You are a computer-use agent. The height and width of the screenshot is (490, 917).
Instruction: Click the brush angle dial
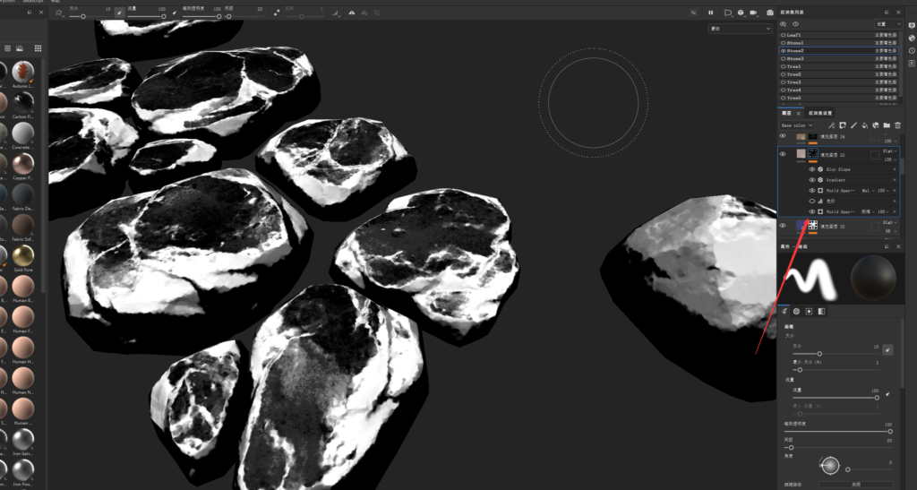coord(830,466)
